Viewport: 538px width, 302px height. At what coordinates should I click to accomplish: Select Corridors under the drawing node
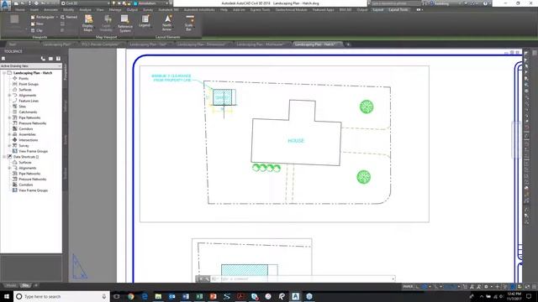coord(26,128)
